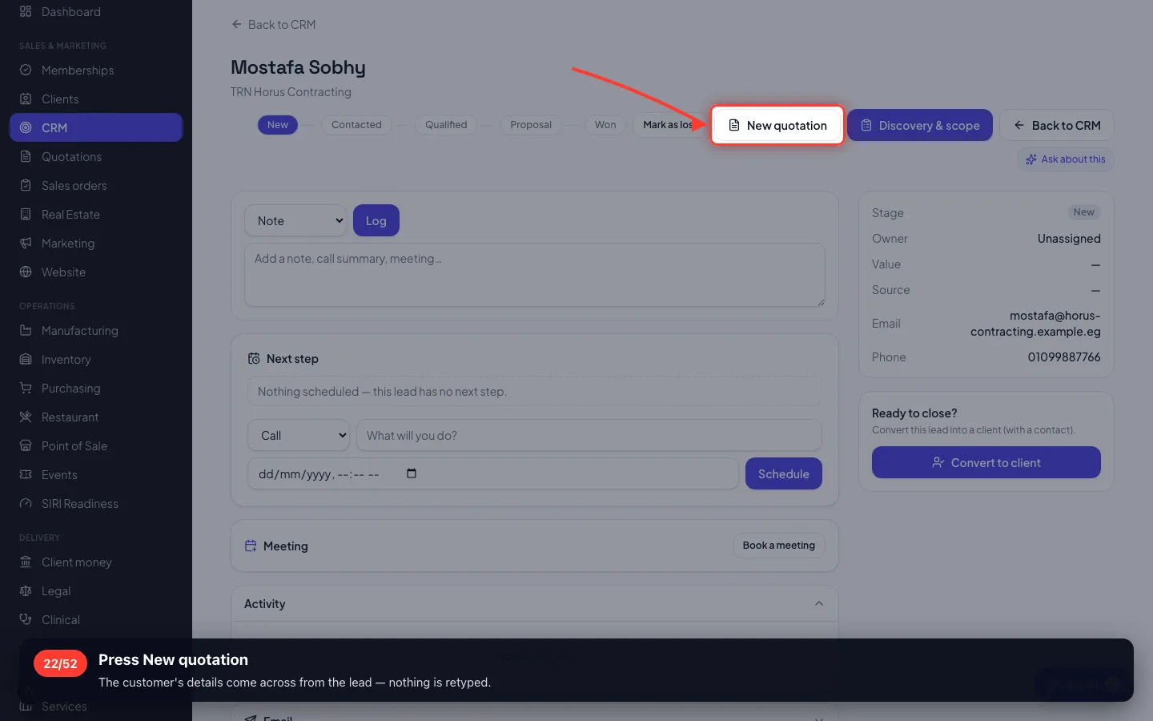Click TRN Horus Contracting subtitle
The image size is (1153, 721).
click(291, 92)
